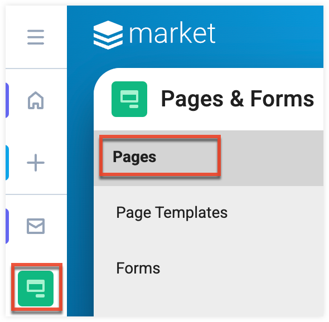The image size is (329, 322).
Task: Click the plus create icon
Action: [36, 163]
